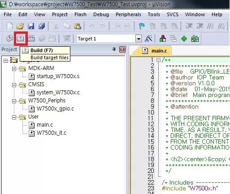Open the SVCS menu
Screen dimensions: 230x194
coord(173,14)
